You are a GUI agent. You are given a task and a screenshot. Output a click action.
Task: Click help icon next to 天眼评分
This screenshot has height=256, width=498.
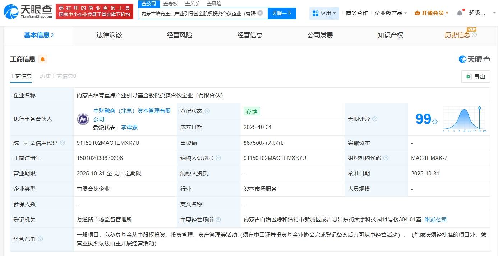pos(375,119)
